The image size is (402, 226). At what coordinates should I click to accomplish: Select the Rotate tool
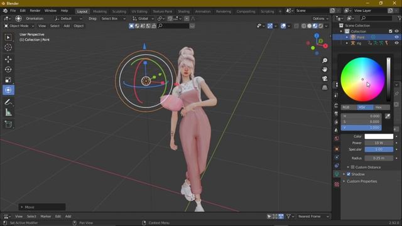pos(8,70)
